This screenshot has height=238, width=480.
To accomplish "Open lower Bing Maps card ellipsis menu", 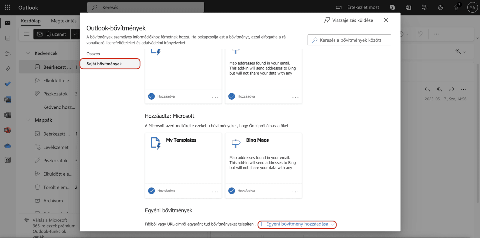I will coord(295,192).
